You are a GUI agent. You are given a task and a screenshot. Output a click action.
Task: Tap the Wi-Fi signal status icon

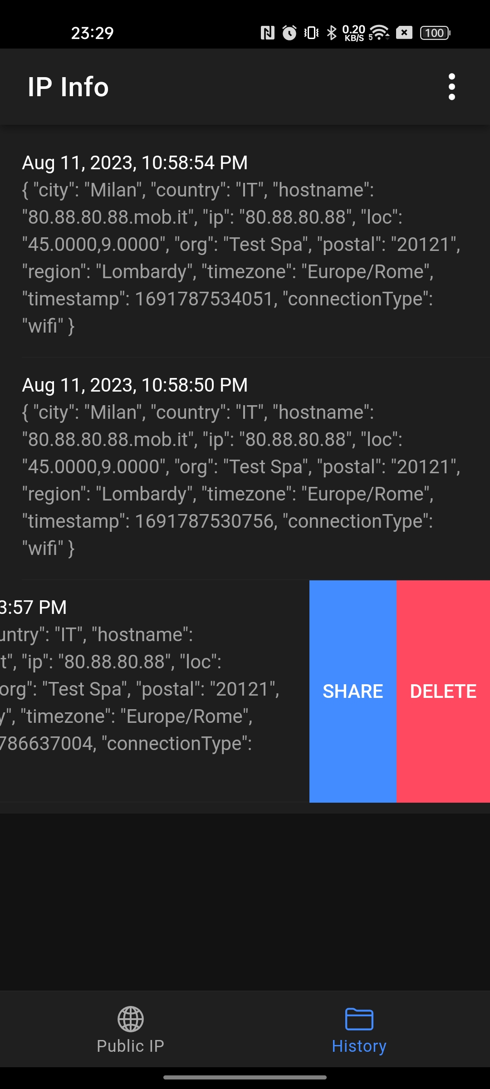[379, 33]
